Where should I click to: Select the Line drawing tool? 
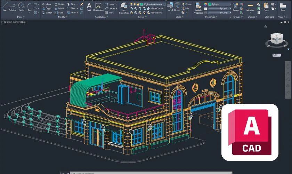tap(5, 7)
